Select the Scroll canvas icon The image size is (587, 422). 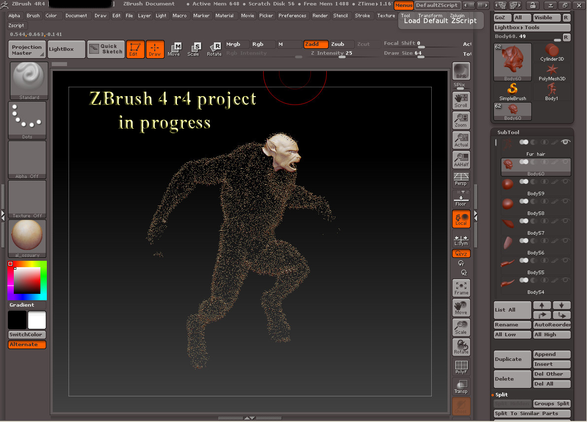[x=461, y=101]
